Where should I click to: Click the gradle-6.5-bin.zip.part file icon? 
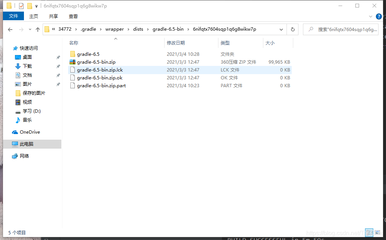pos(73,85)
